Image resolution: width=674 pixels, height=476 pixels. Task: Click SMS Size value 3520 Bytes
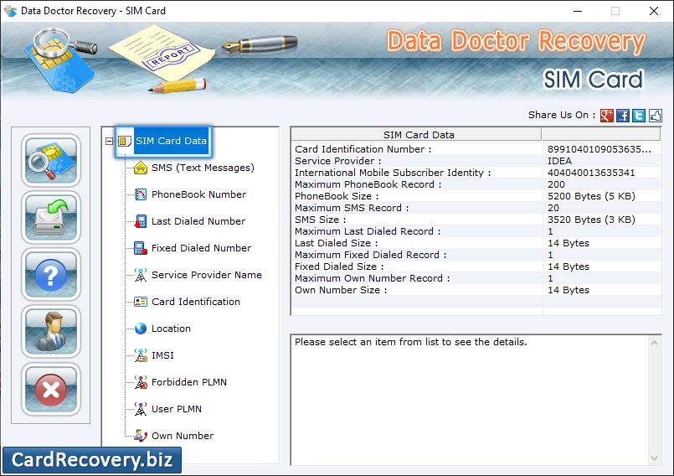pos(591,220)
